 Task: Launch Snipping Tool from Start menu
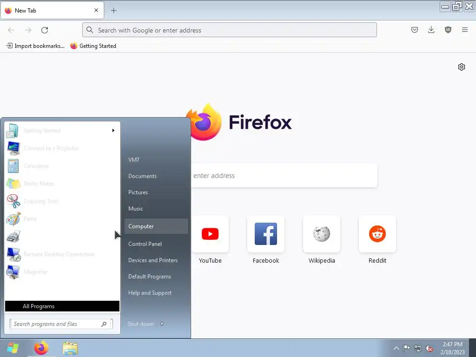pos(62,201)
